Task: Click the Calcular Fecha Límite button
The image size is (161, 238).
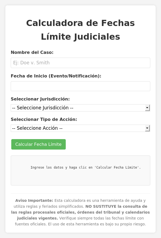Action: pyautogui.click(x=38, y=144)
